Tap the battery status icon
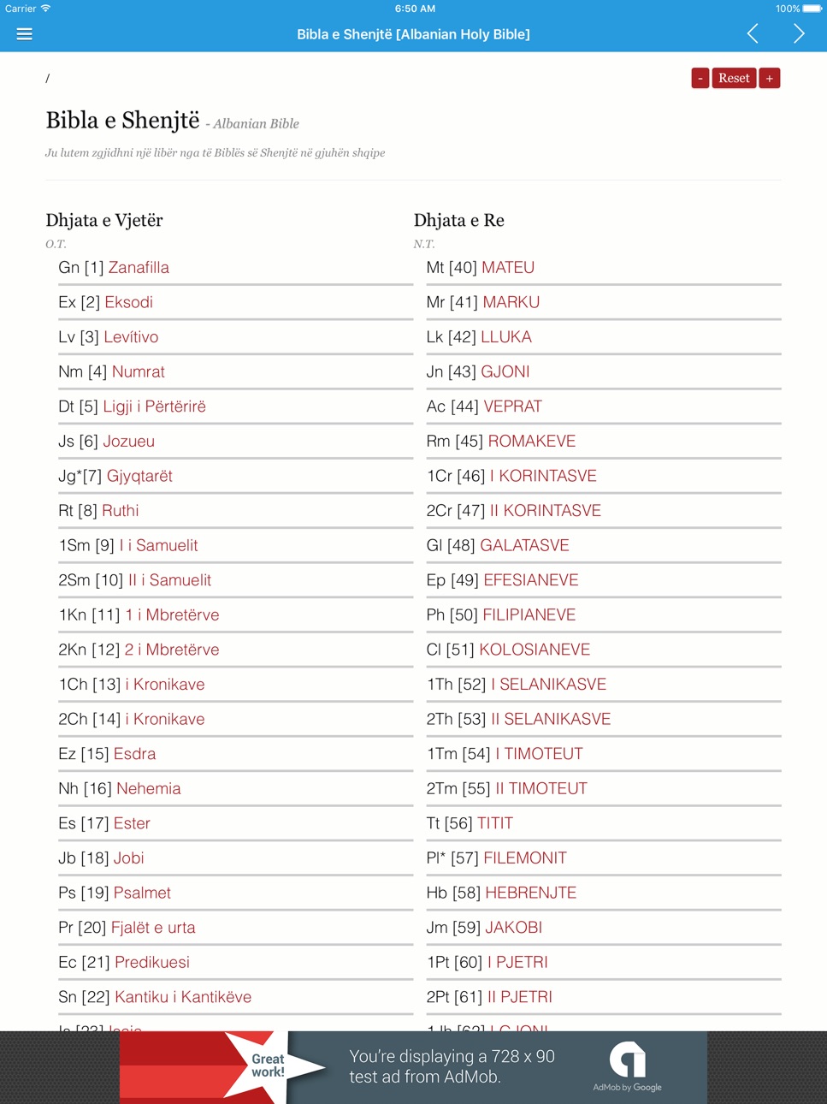 (812, 9)
